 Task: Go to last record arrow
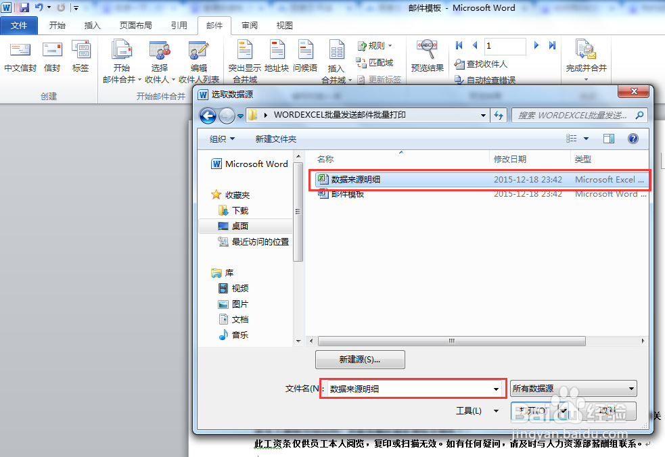(552, 45)
